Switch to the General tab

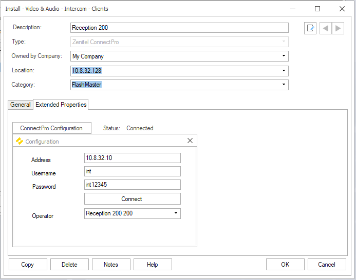21,105
